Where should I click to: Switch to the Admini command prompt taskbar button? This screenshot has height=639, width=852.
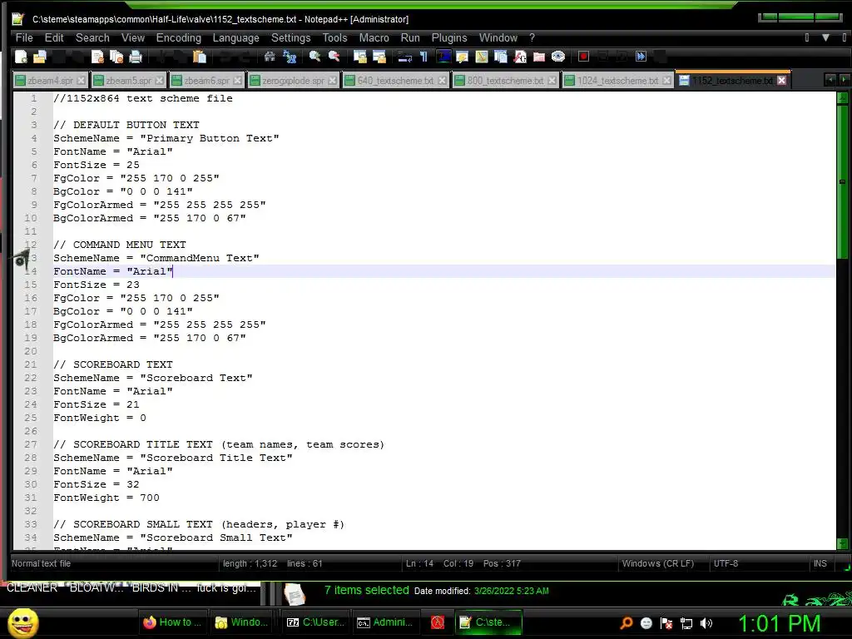(x=384, y=622)
